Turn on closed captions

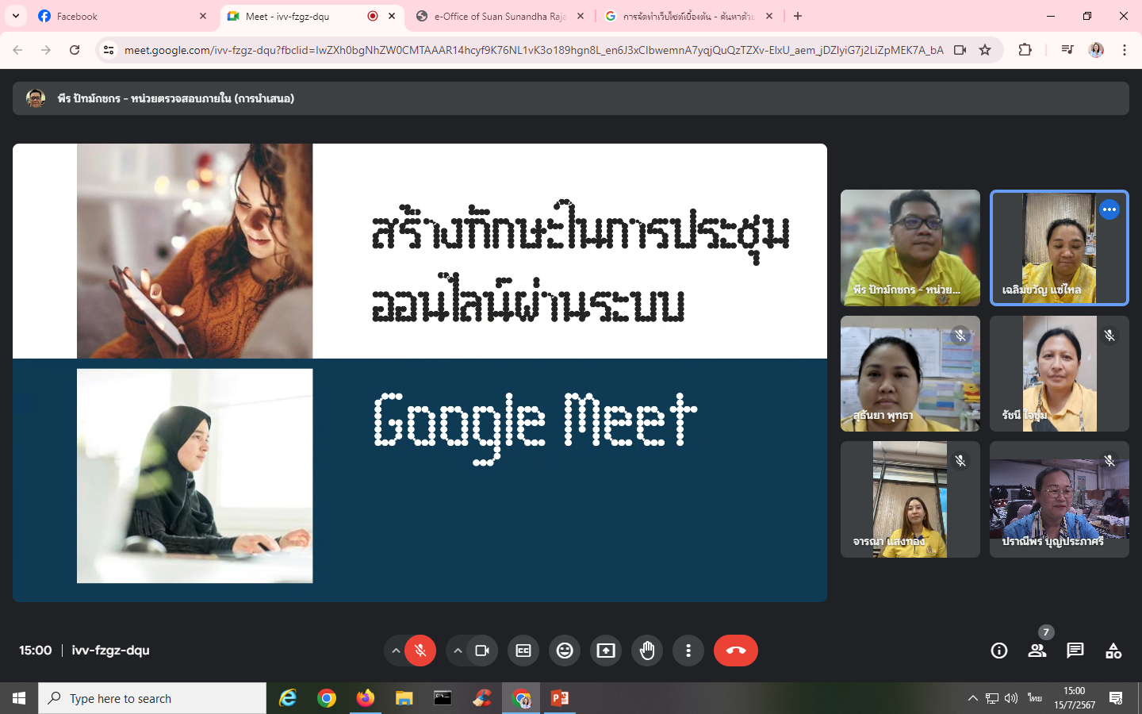pyautogui.click(x=523, y=651)
